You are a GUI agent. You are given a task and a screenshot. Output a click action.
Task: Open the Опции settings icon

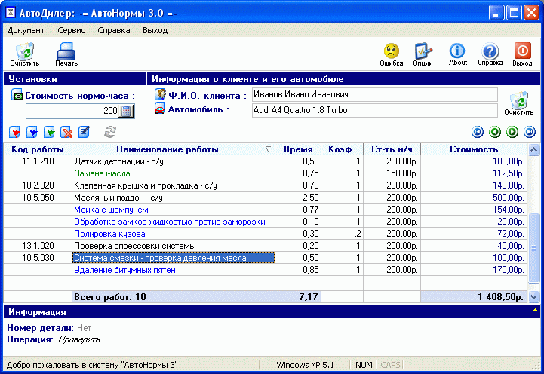[x=423, y=51]
